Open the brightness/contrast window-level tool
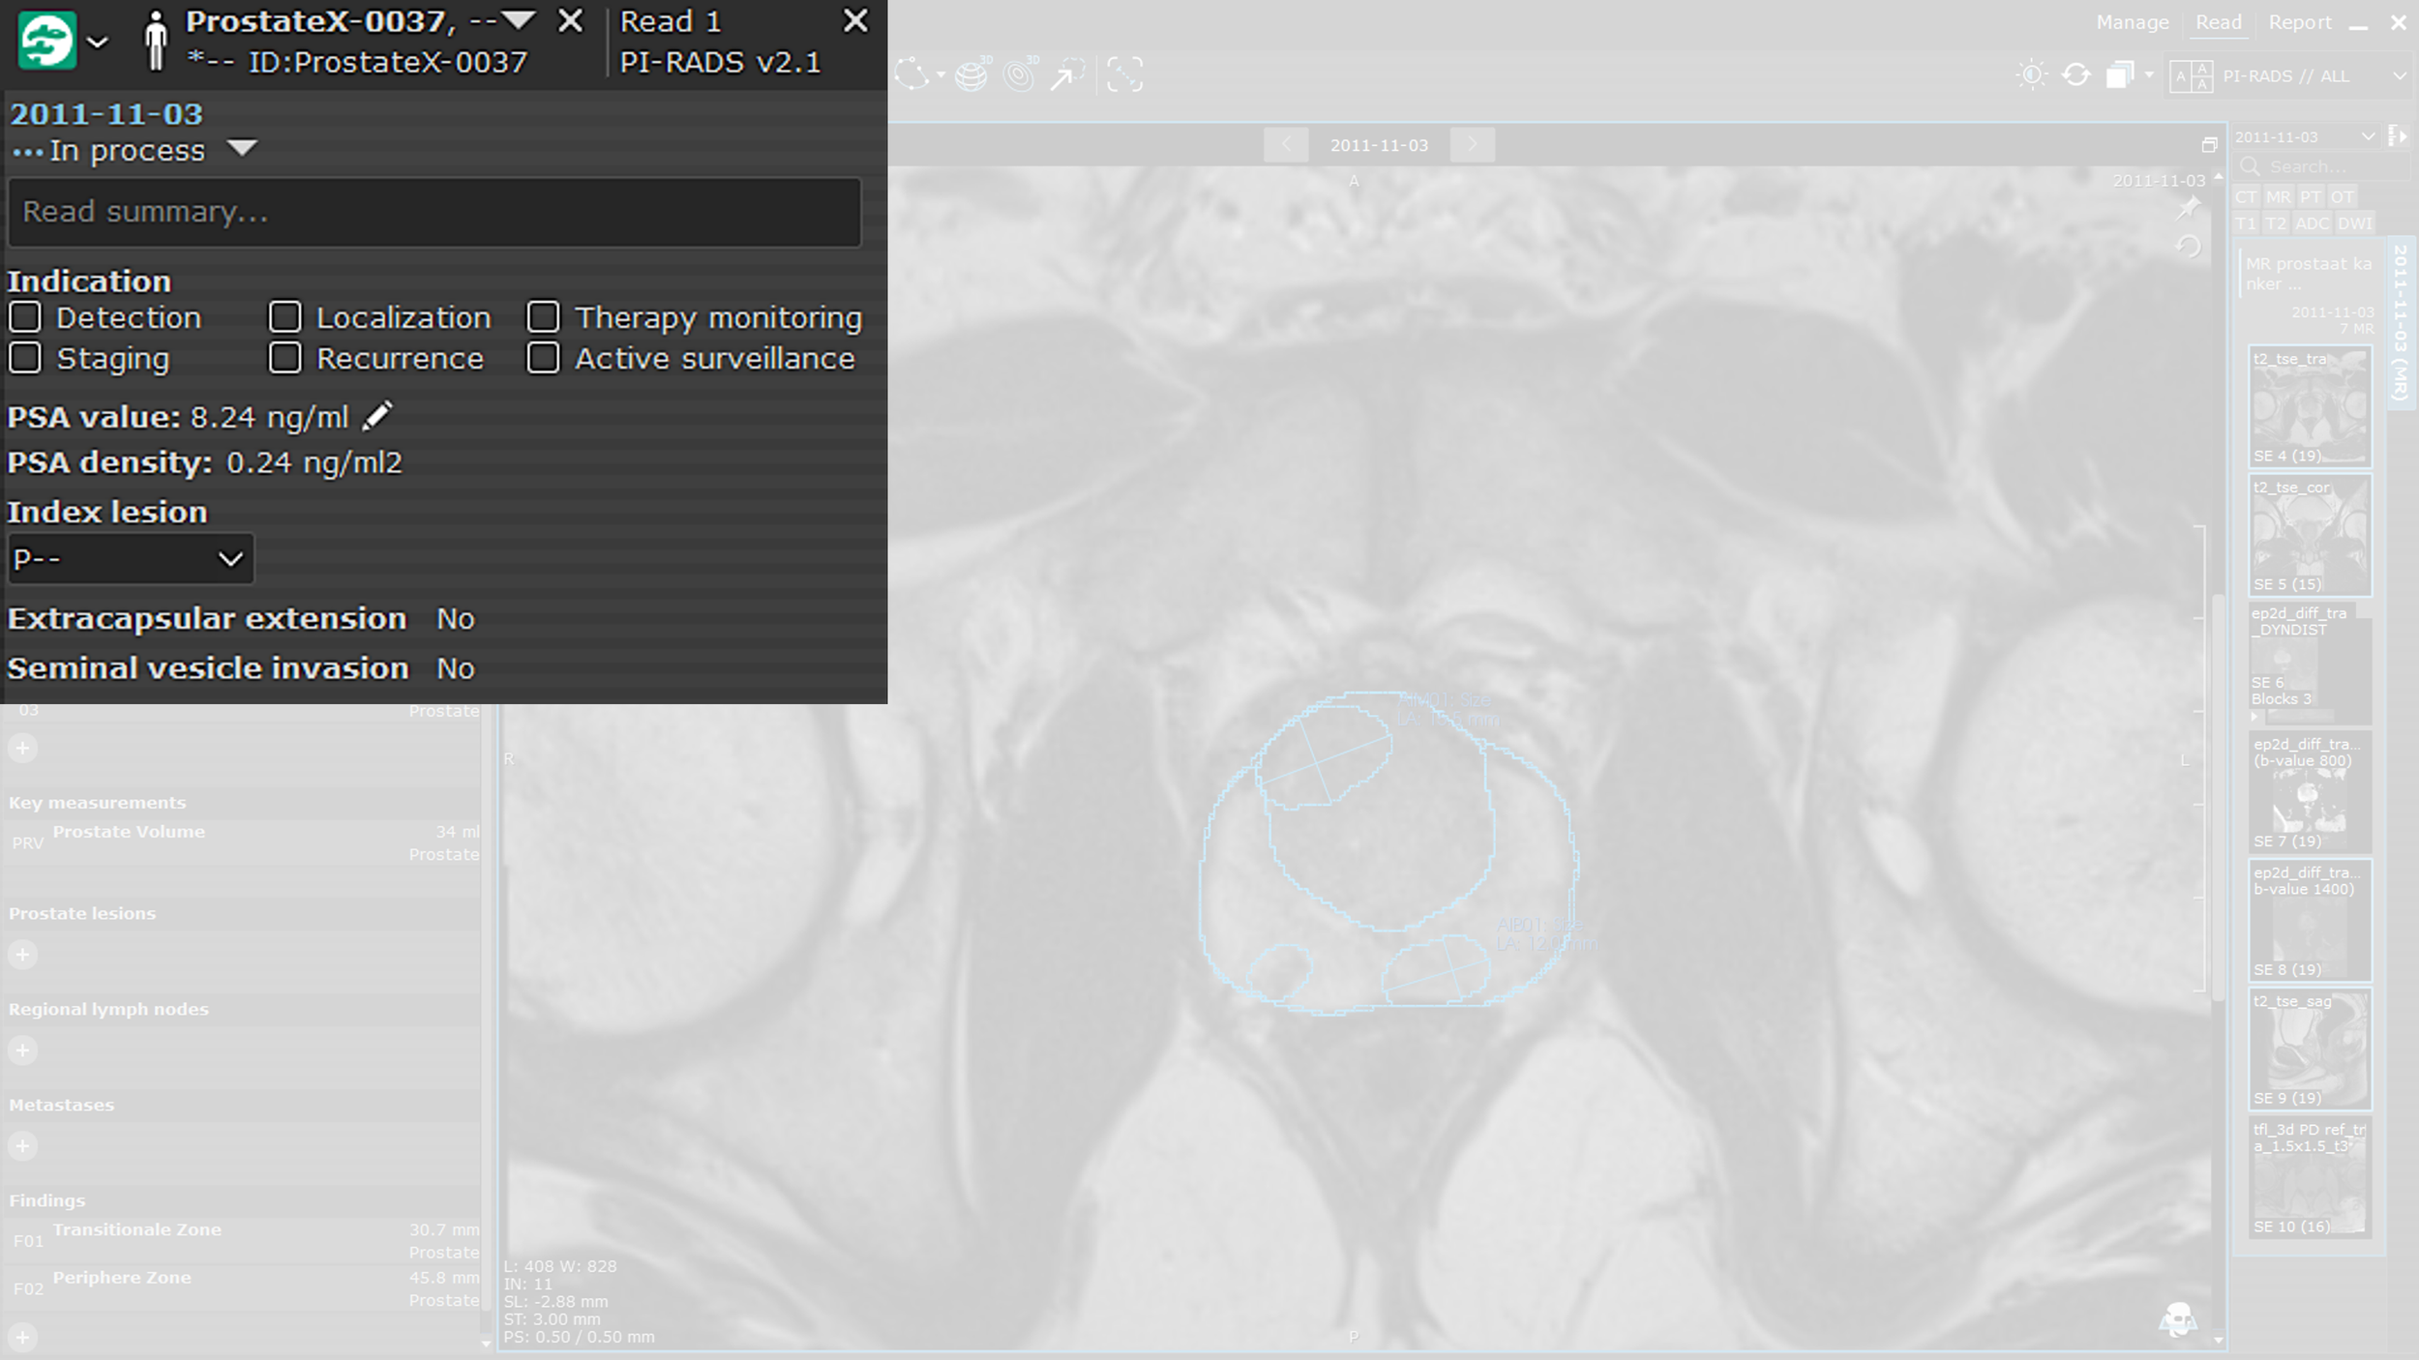 pos(2031,75)
